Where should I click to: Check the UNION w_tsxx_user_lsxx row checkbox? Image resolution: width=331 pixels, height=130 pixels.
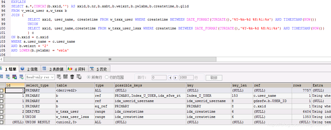2,117
